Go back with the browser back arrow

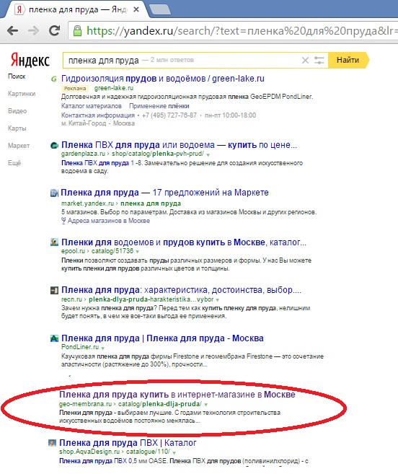tap(13, 31)
